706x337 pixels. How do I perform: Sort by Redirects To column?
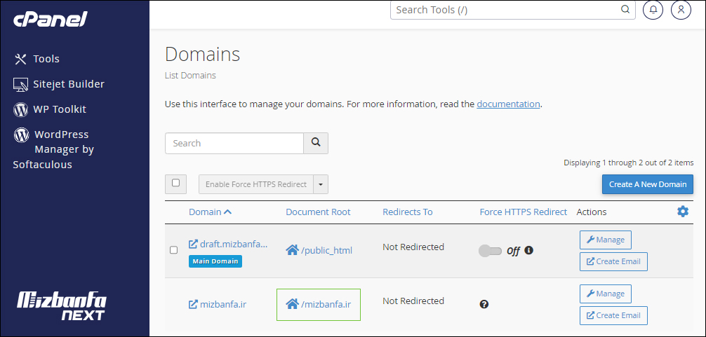coord(408,212)
